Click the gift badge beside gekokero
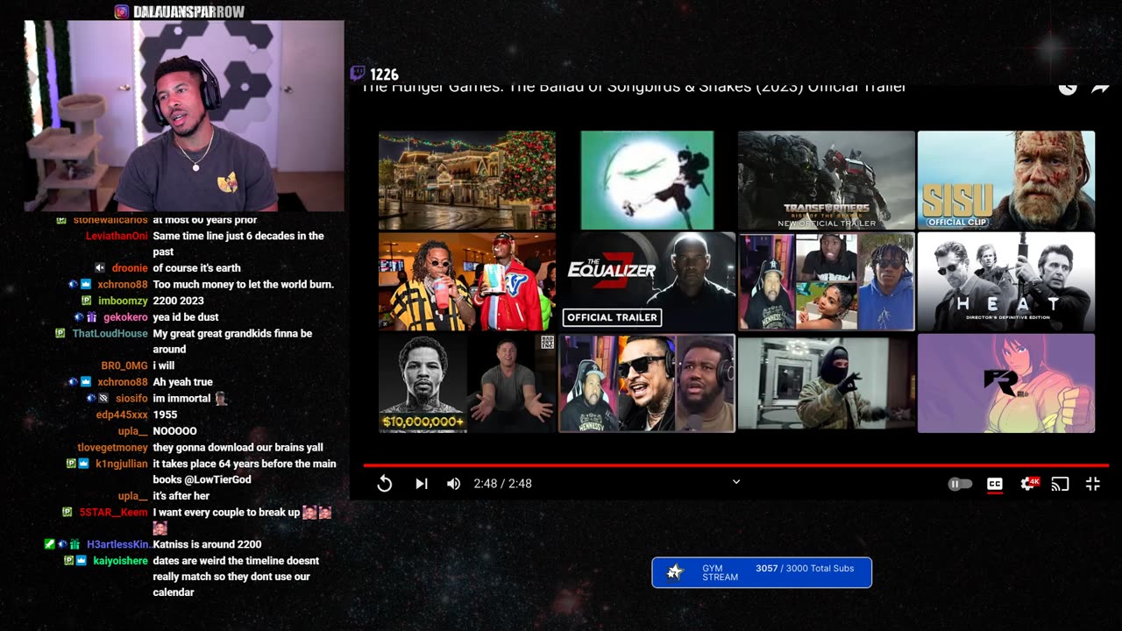The image size is (1122, 631). (91, 317)
